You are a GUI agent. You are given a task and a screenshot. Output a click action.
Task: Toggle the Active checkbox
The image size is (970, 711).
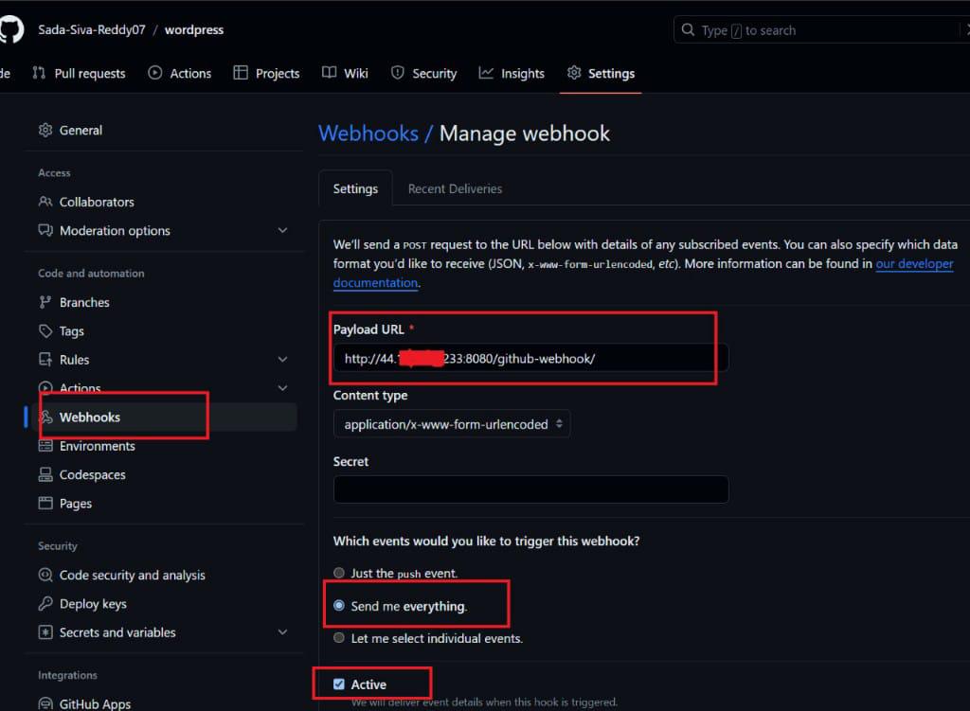[338, 684]
